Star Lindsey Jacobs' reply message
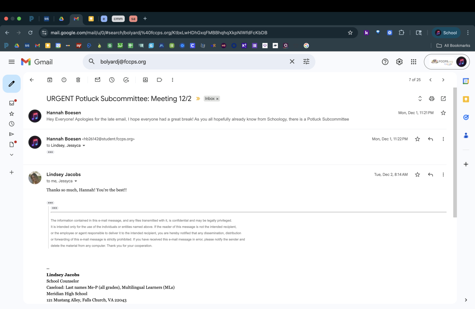This screenshot has width=475, height=309. pos(417,175)
